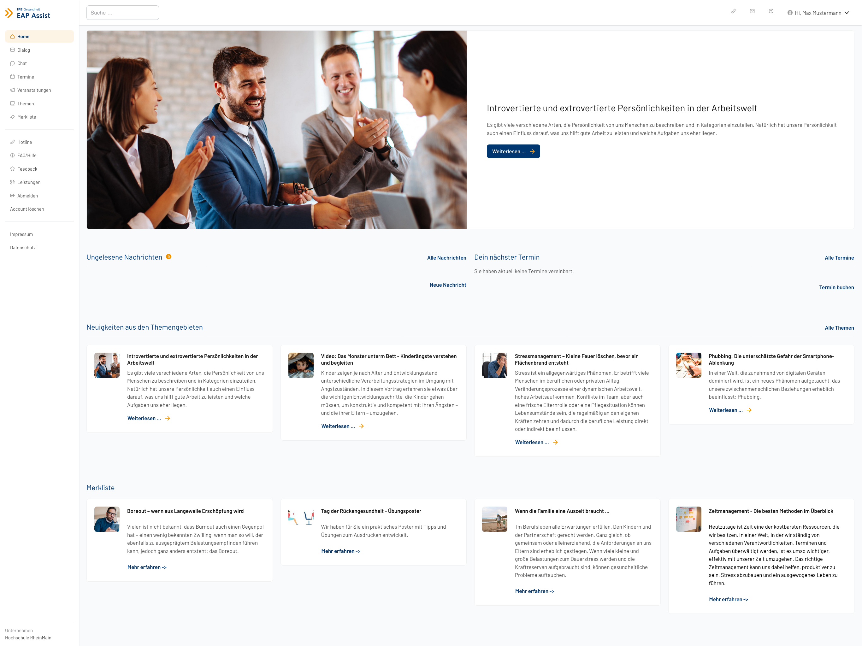This screenshot has height=646, width=862.
Task: Click Weiterlesen arrow icon on Kinderängste card
Action: click(361, 426)
